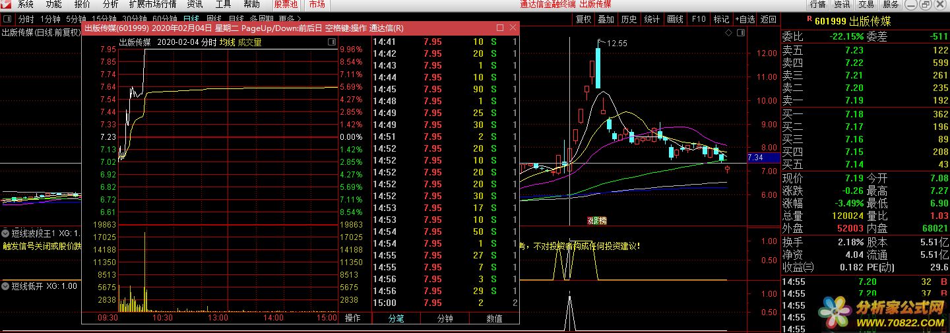950x333 pixels.
Task: Click the 总量 value 120024
Action: tap(847, 216)
